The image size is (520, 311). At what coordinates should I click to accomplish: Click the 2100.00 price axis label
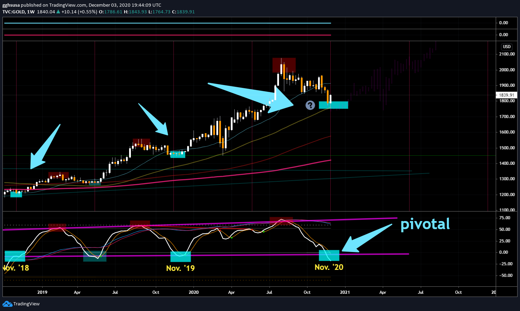click(x=507, y=54)
